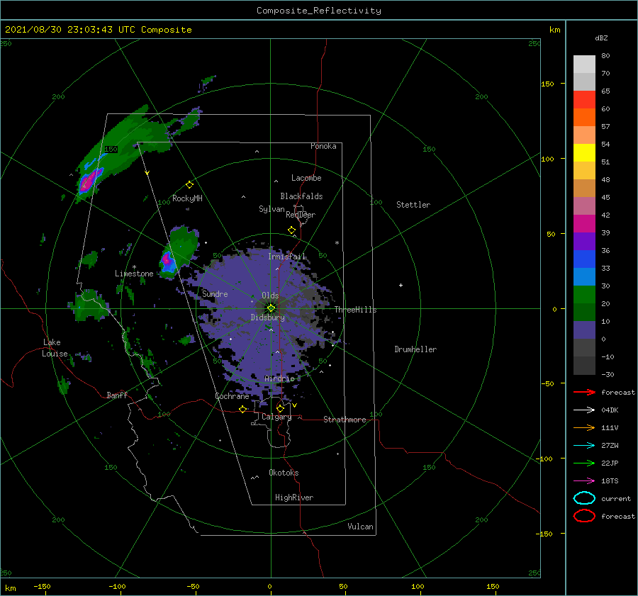Click the red forecast arrow in legend
The image size is (638, 596).
pos(584,392)
